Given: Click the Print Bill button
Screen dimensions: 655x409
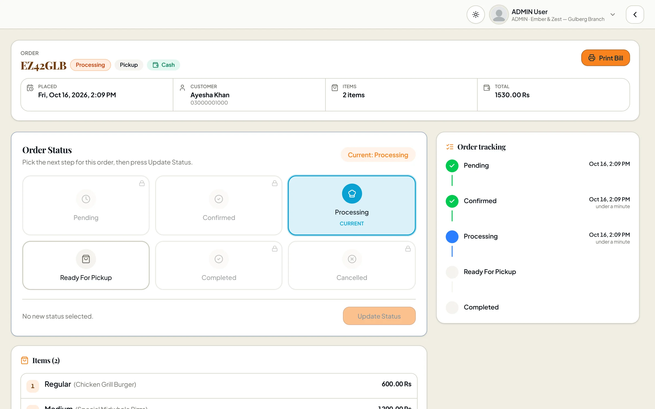Looking at the screenshot, I should 605,58.
